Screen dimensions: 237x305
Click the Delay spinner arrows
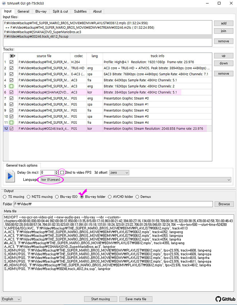[56, 173]
